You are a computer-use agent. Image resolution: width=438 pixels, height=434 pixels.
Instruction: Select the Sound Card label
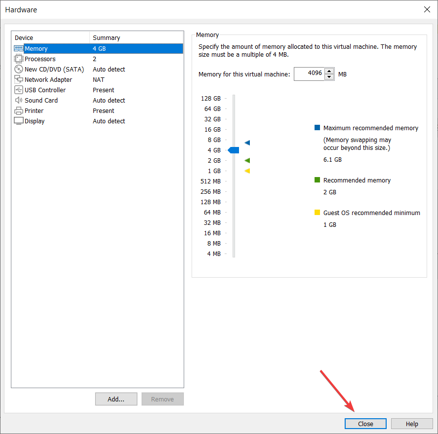41,100
